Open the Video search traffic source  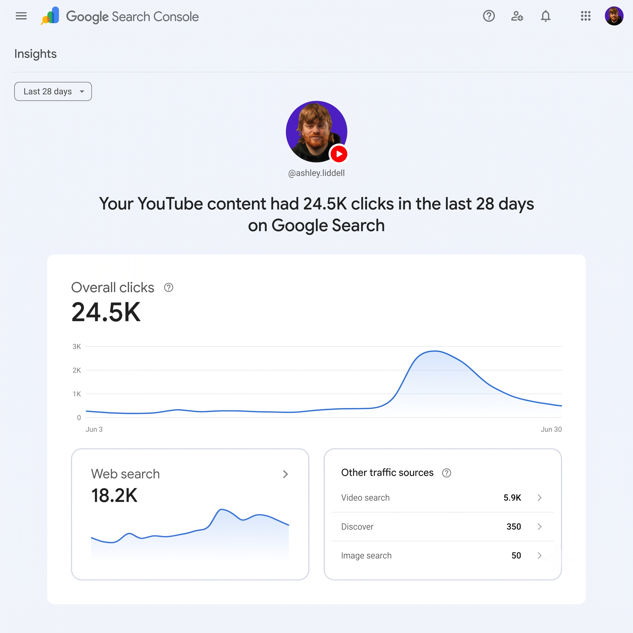pyautogui.click(x=443, y=498)
